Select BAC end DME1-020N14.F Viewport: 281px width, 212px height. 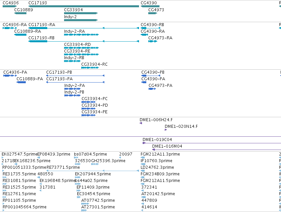click(181, 126)
